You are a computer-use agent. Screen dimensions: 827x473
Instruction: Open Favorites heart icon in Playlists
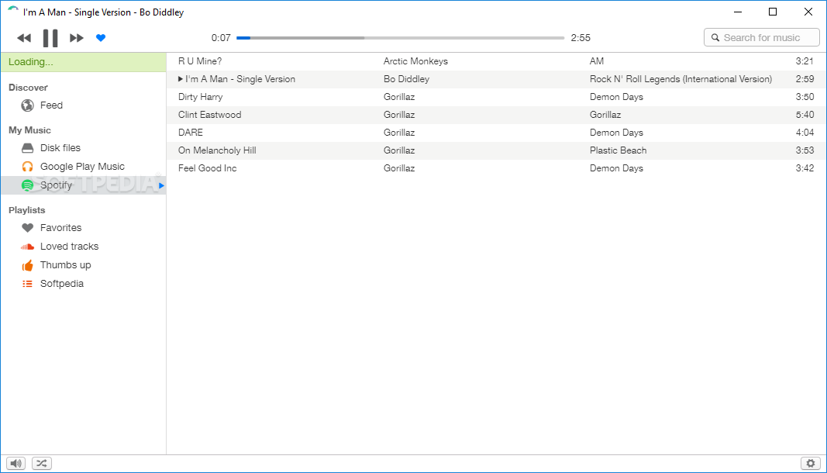pos(27,228)
